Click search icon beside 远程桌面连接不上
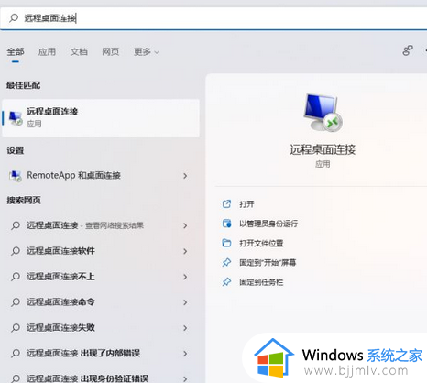 [x=16, y=277]
